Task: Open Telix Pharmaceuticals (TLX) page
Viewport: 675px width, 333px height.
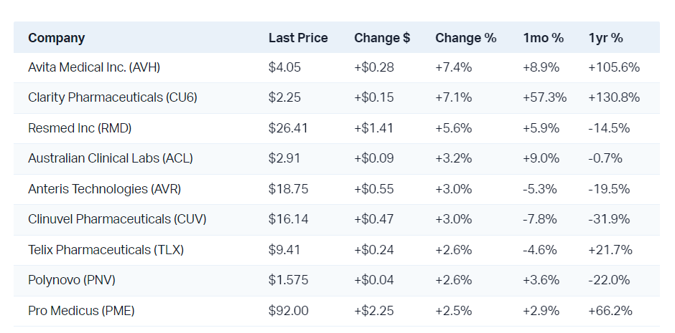Action: tap(106, 250)
